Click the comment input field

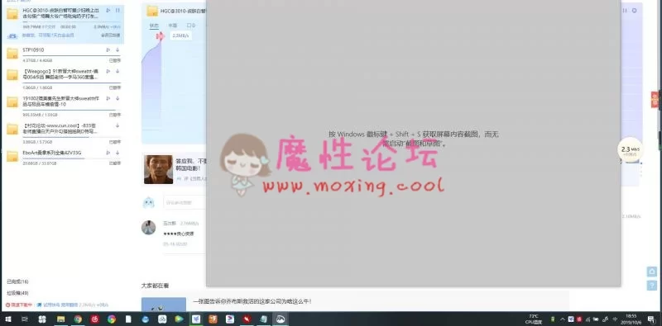(x=185, y=202)
